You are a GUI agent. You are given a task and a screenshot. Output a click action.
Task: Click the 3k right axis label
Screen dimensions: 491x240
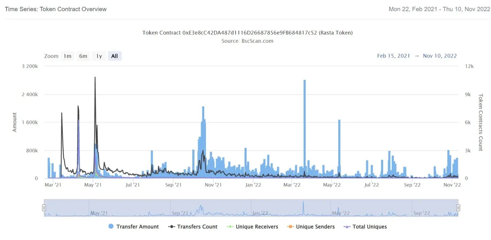point(468,151)
